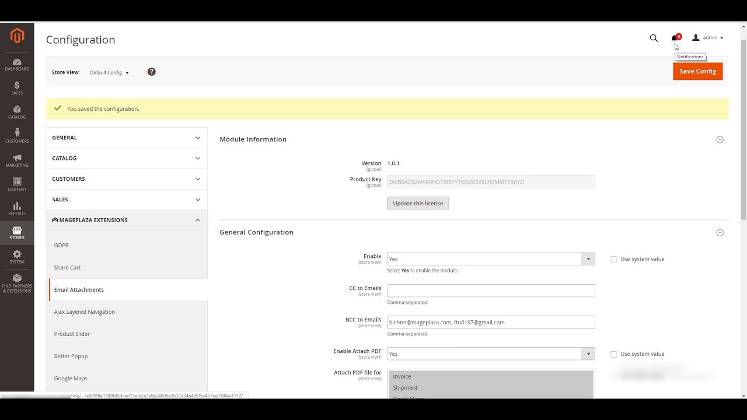Click the page vertical scrollbar
This screenshot has height=420, width=747.
pyautogui.click(x=743, y=130)
